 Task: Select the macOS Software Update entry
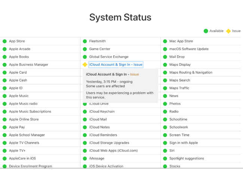(x=189, y=49)
